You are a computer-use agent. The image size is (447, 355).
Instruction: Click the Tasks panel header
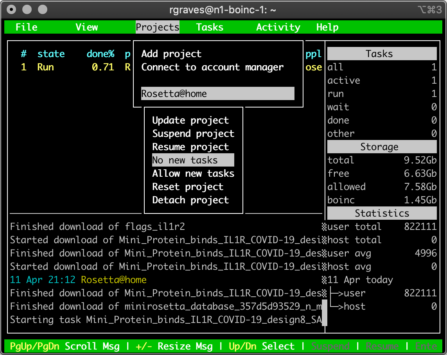(x=382, y=54)
